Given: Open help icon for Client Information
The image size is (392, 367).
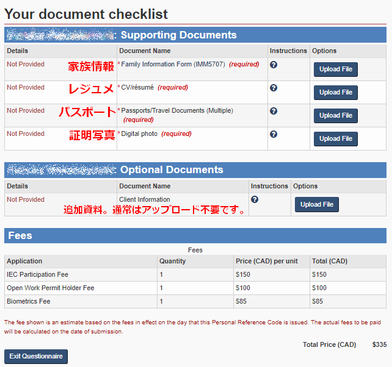Looking at the screenshot, I should (255, 199).
